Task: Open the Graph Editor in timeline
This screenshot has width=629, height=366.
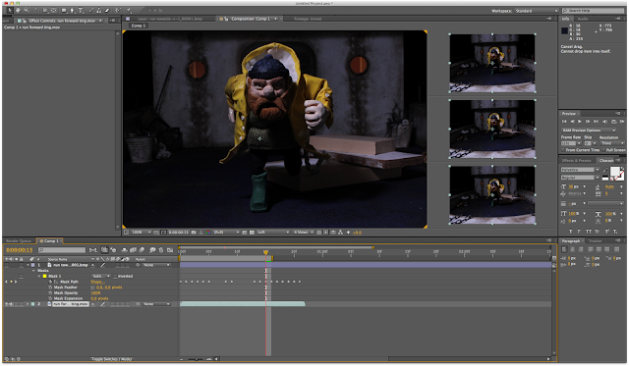Action: click(170, 250)
